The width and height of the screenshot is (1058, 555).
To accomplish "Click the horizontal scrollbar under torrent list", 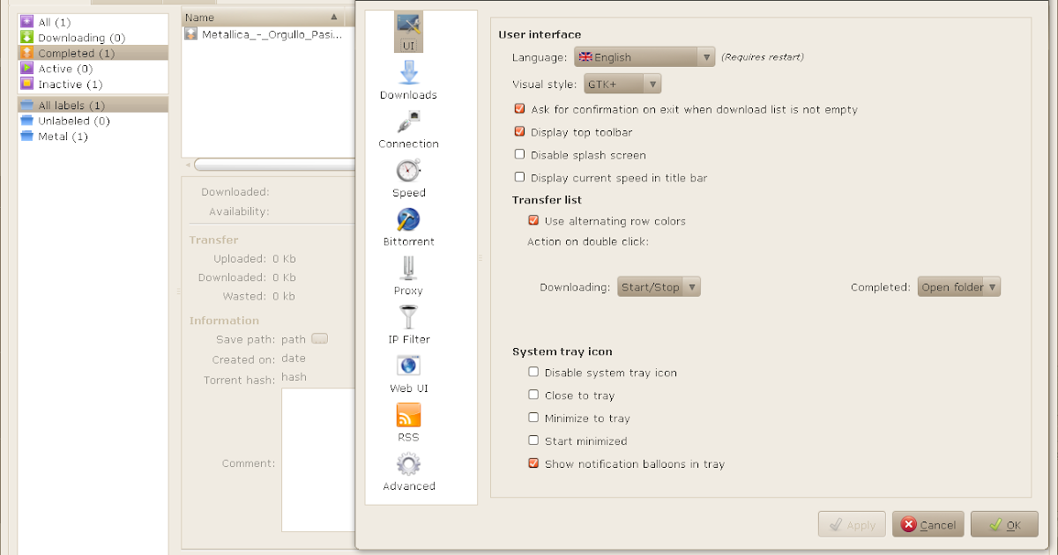I will coord(273,165).
